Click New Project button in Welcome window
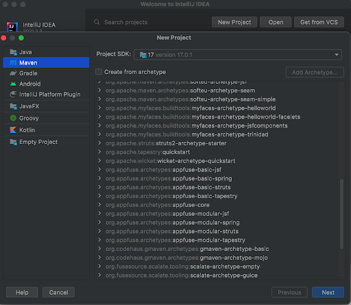The image size is (351, 305). pyautogui.click(x=234, y=22)
